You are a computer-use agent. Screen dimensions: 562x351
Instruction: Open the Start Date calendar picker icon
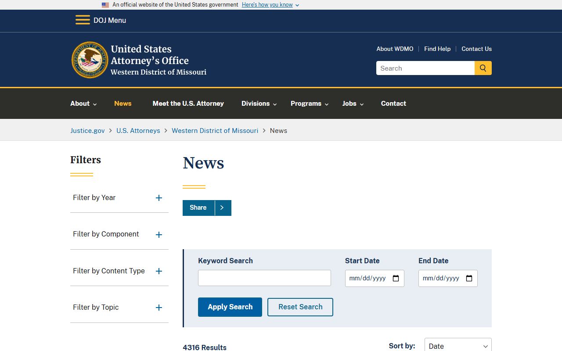tap(396, 278)
